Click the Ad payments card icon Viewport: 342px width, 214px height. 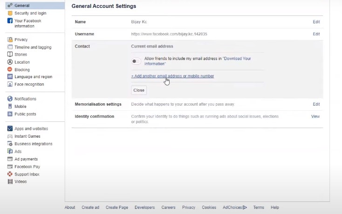(x=10, y=159)
